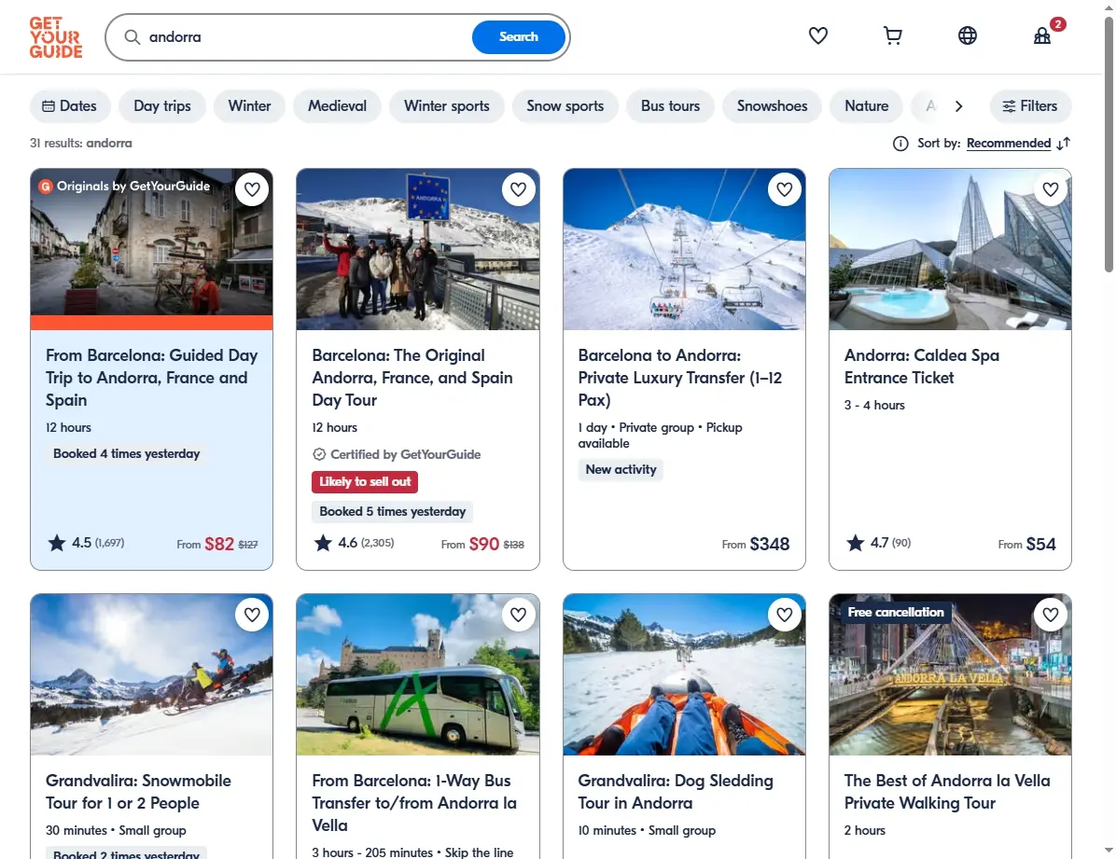Viewport: 1116px width, 859px height.
Task: Click the Free cancellation label
Action: 896,612
